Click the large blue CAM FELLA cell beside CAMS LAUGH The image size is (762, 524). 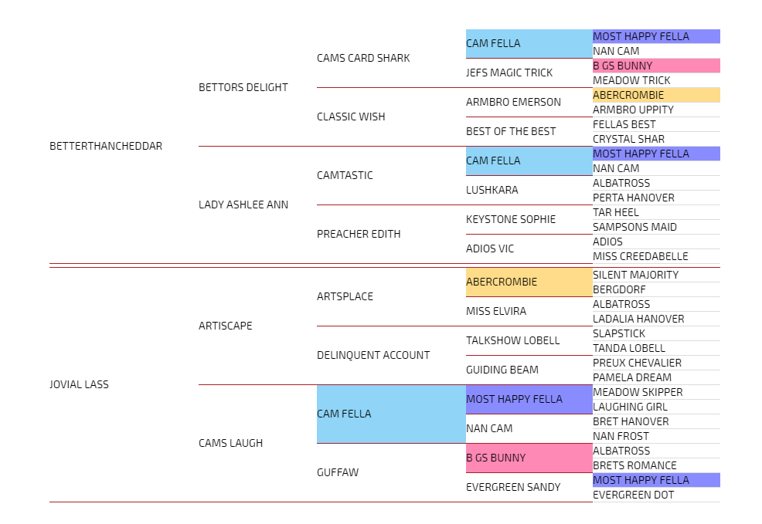390,414
